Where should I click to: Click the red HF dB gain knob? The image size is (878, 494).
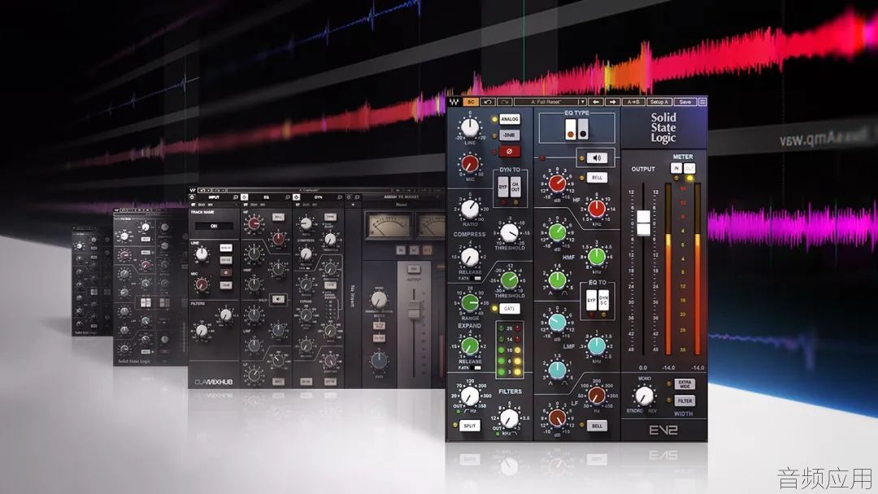point(557,183)
